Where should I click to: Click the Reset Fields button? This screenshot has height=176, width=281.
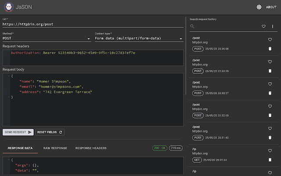[50, 132]
